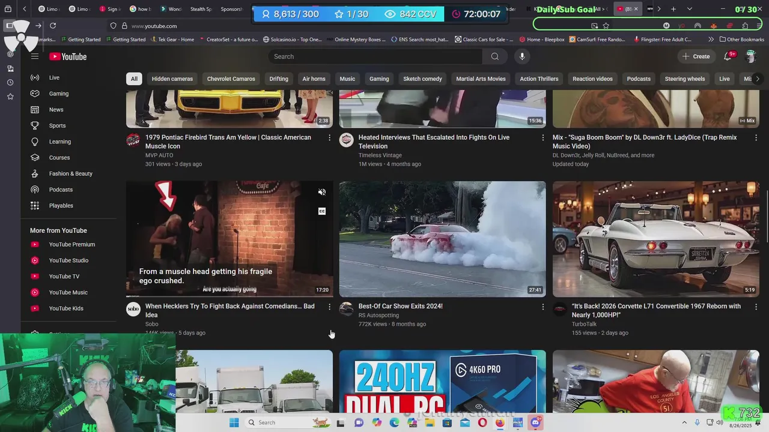Select the Action Thrillers chip

click(x=539, y=79)
